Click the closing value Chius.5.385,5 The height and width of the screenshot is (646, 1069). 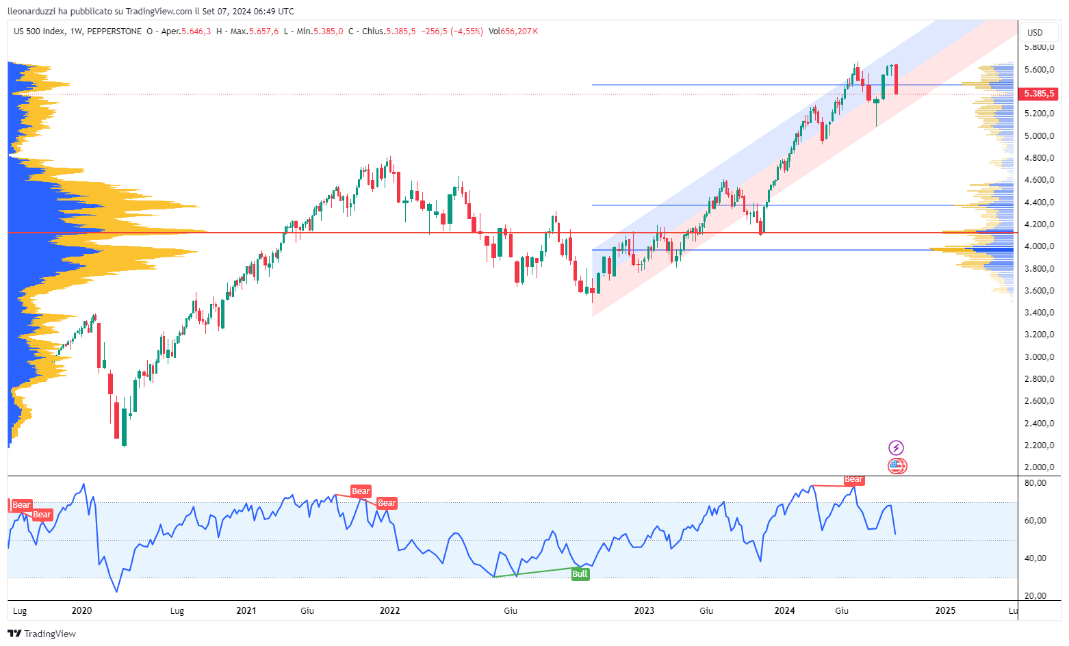[388, 31]
